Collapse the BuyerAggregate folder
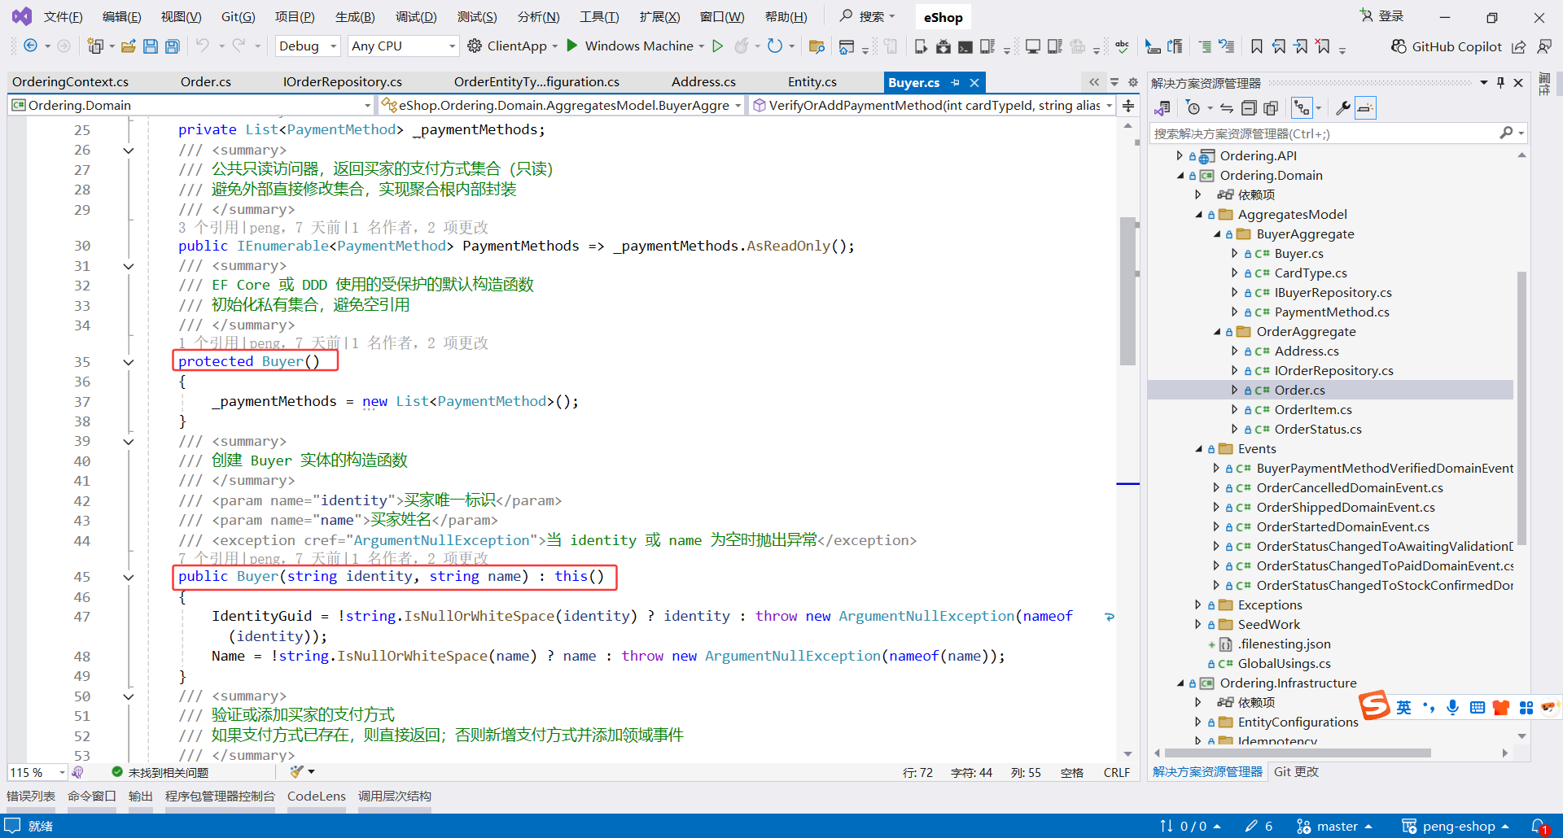Viewport: 1563px width, 838px height. click(1217, 234)
